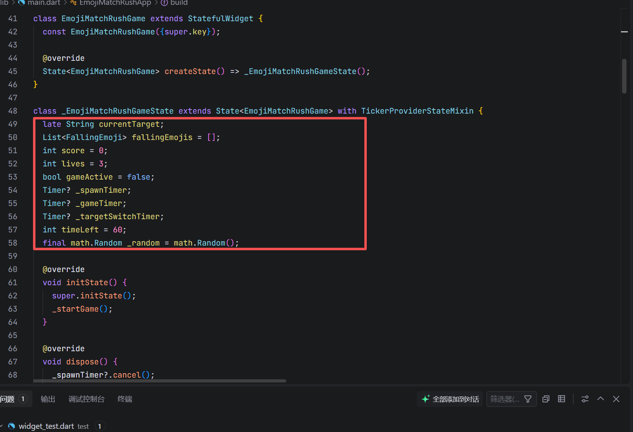Select the main.dart breadcrumb
The height and width of the screenshot is (432, 633).
click(x=44, y=2)
